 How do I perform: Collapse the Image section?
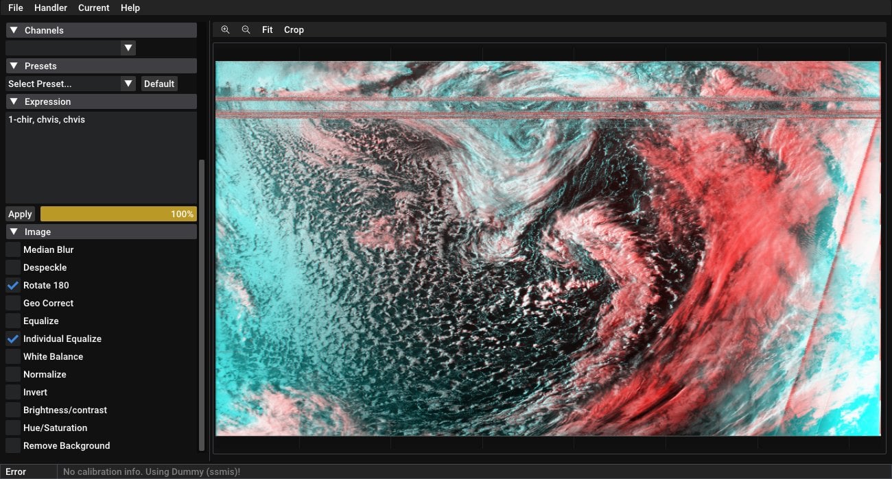coord(101,232)
